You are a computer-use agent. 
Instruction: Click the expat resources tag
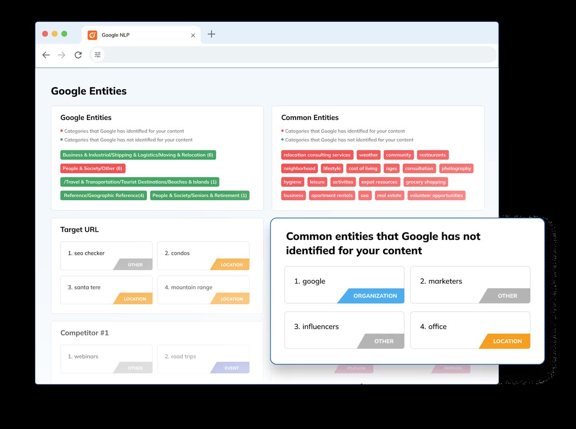pos(380,182)
